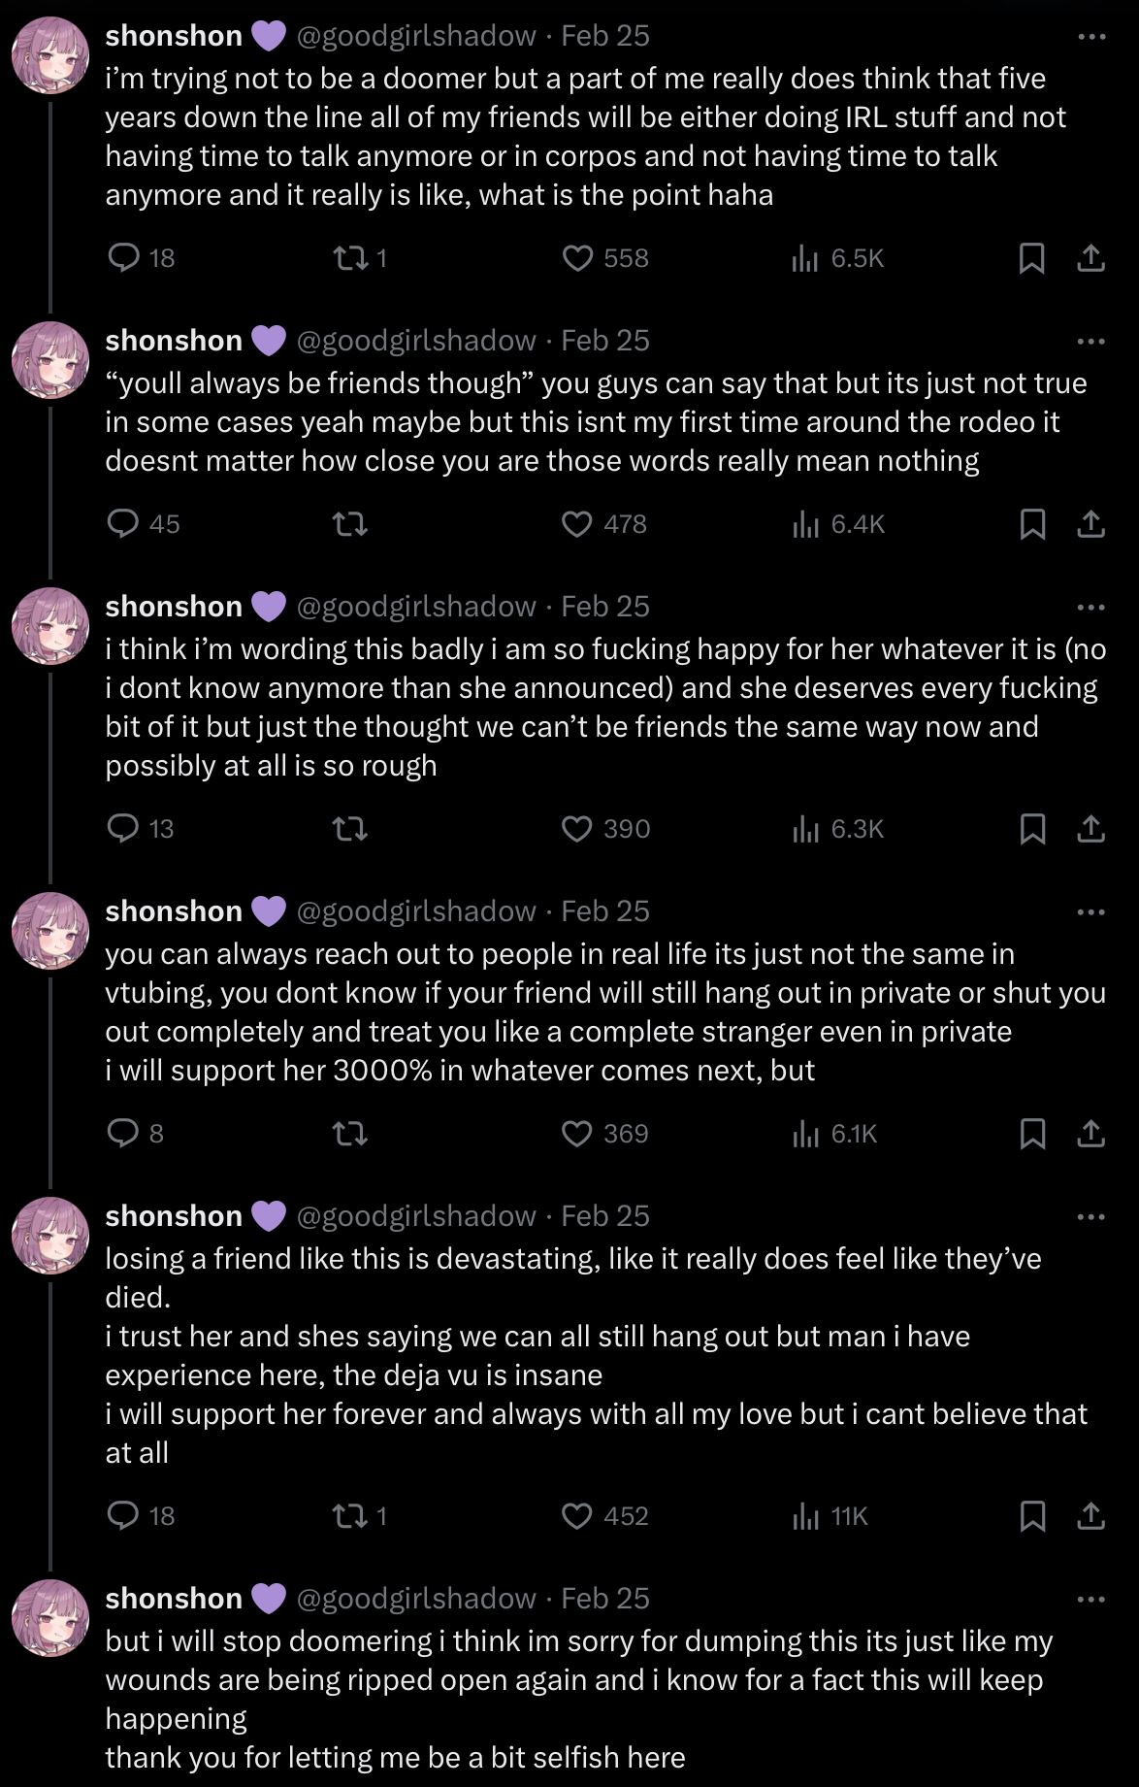Repost the tweet with 478 likes
Screen dimensions: 1139x1787
click(x=350, y=524)
